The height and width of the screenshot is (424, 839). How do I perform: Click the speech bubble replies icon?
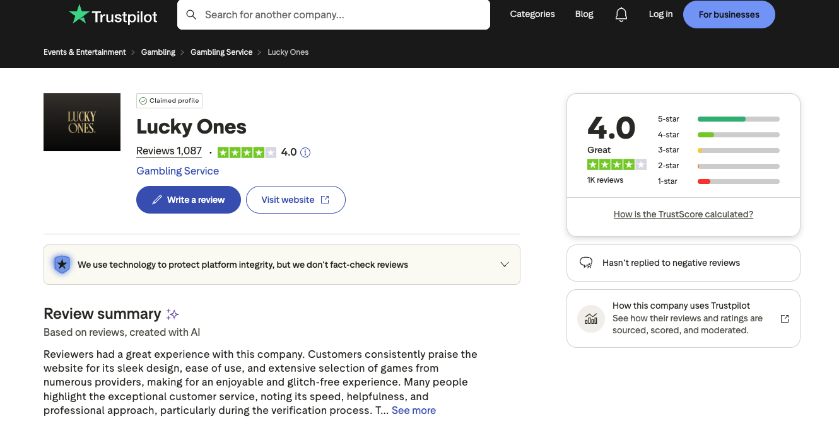tap(586, 263)
